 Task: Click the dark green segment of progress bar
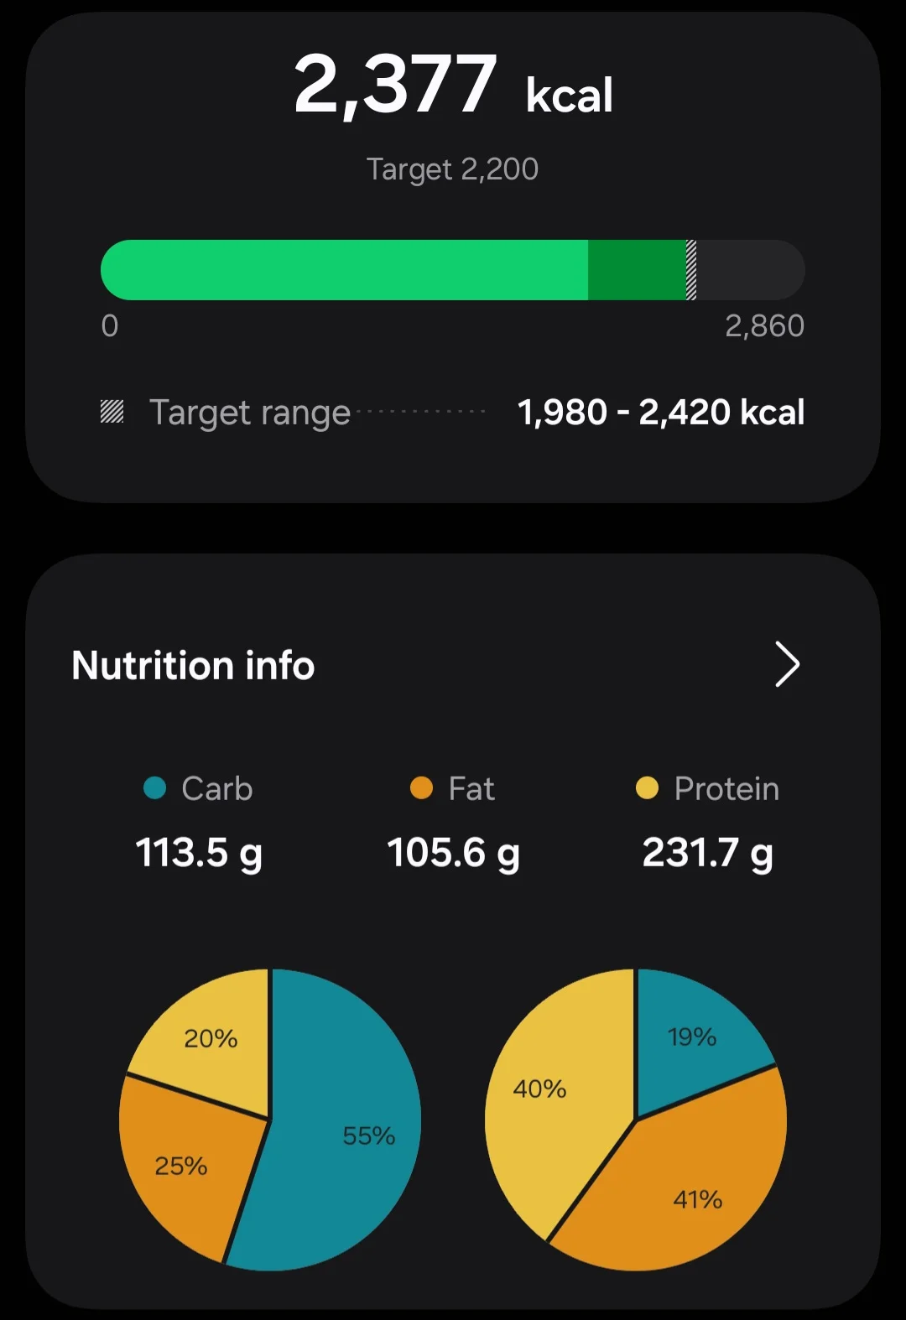(x=637, y=270)
